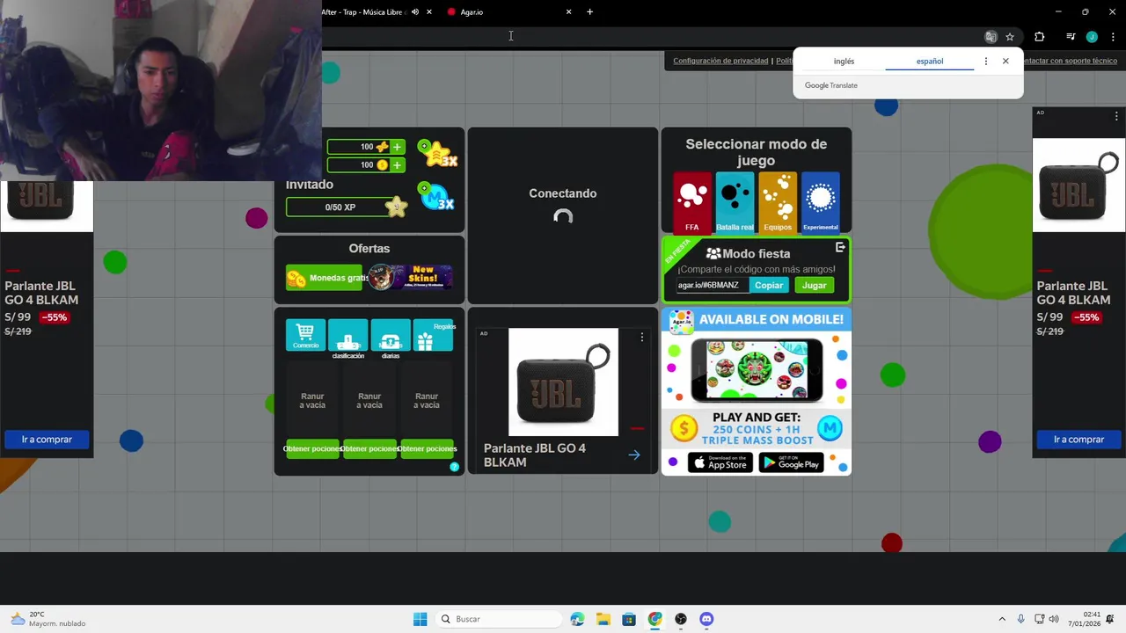The image size is (1126, 633).
Task: Start the party game with Jugar
Action: tap(815, 285)
